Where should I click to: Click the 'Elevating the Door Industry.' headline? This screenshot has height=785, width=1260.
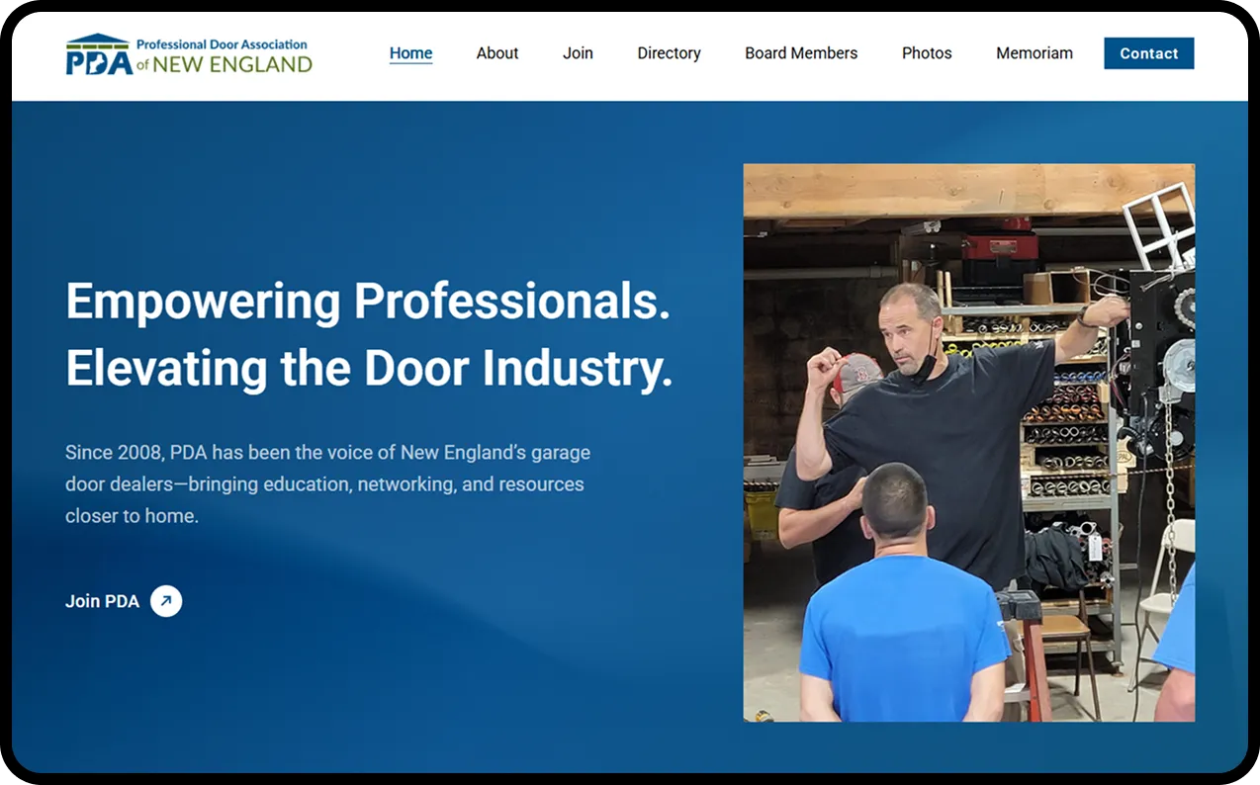pyautogui.click(x=369, y=368)
